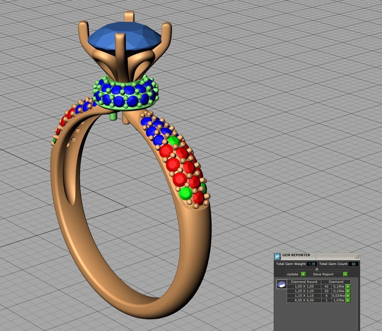Click the weight cell 0,034tw
Viewport: 382px width, 331px height.
(x=339, y=296)
